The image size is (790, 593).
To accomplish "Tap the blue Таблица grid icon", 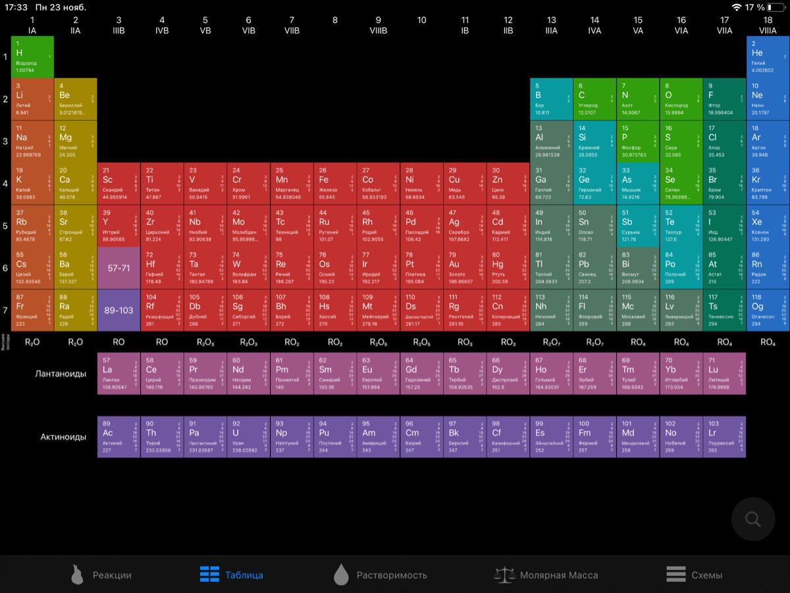I will pos(209,575).
